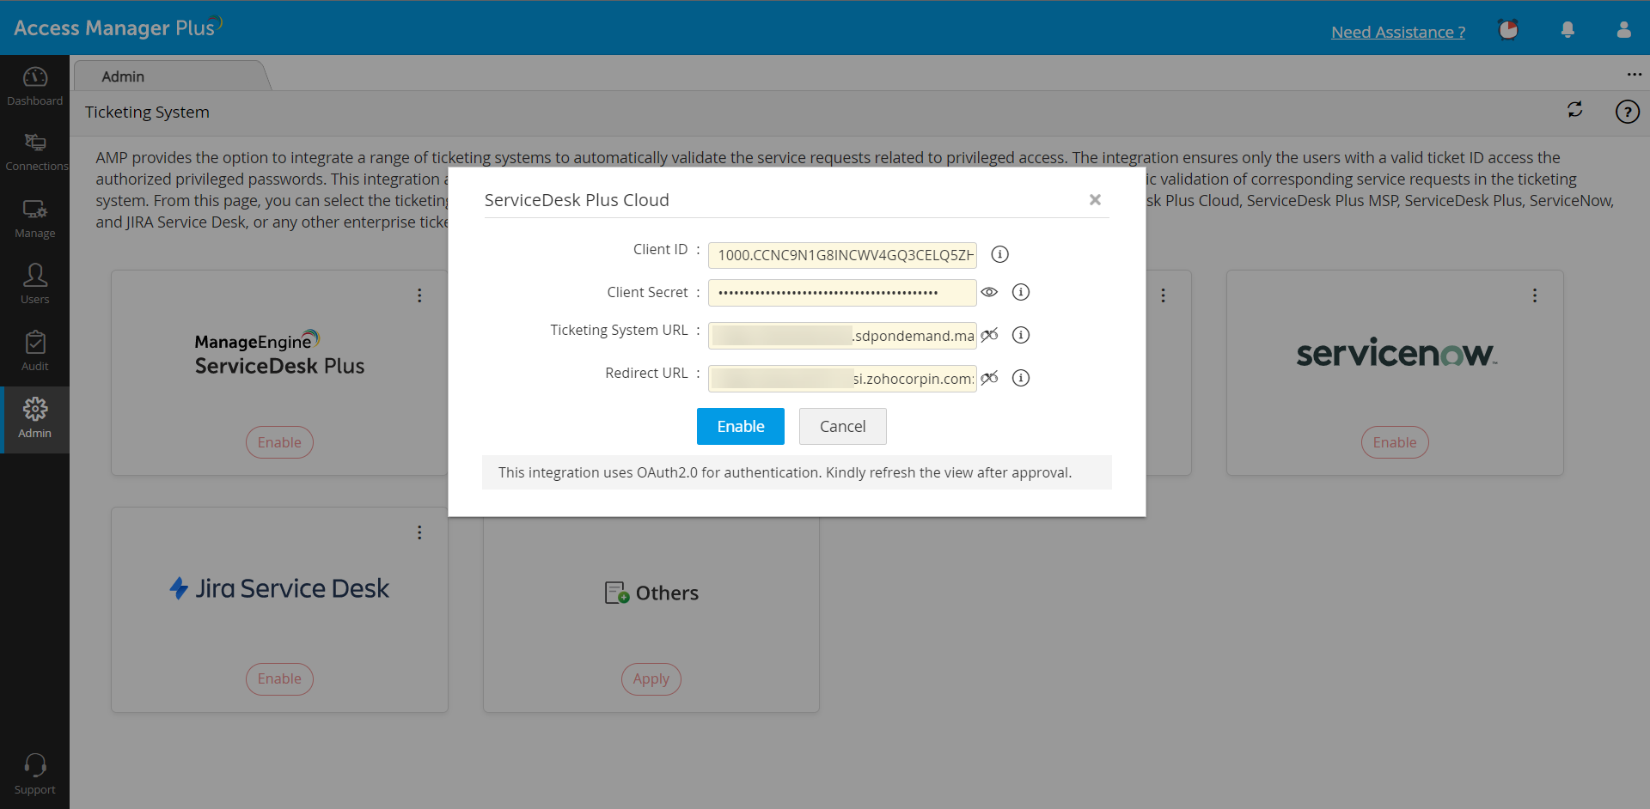Open options menu on ServiceNow card

(1534, 295)
